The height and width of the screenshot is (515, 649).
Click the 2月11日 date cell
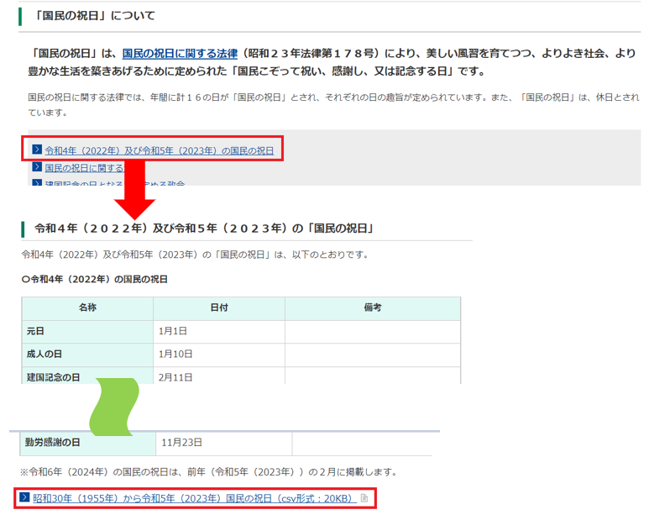[x=219, y=376]
